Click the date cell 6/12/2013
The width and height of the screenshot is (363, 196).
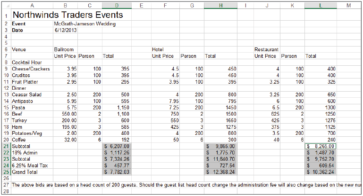tap(65, 30)
